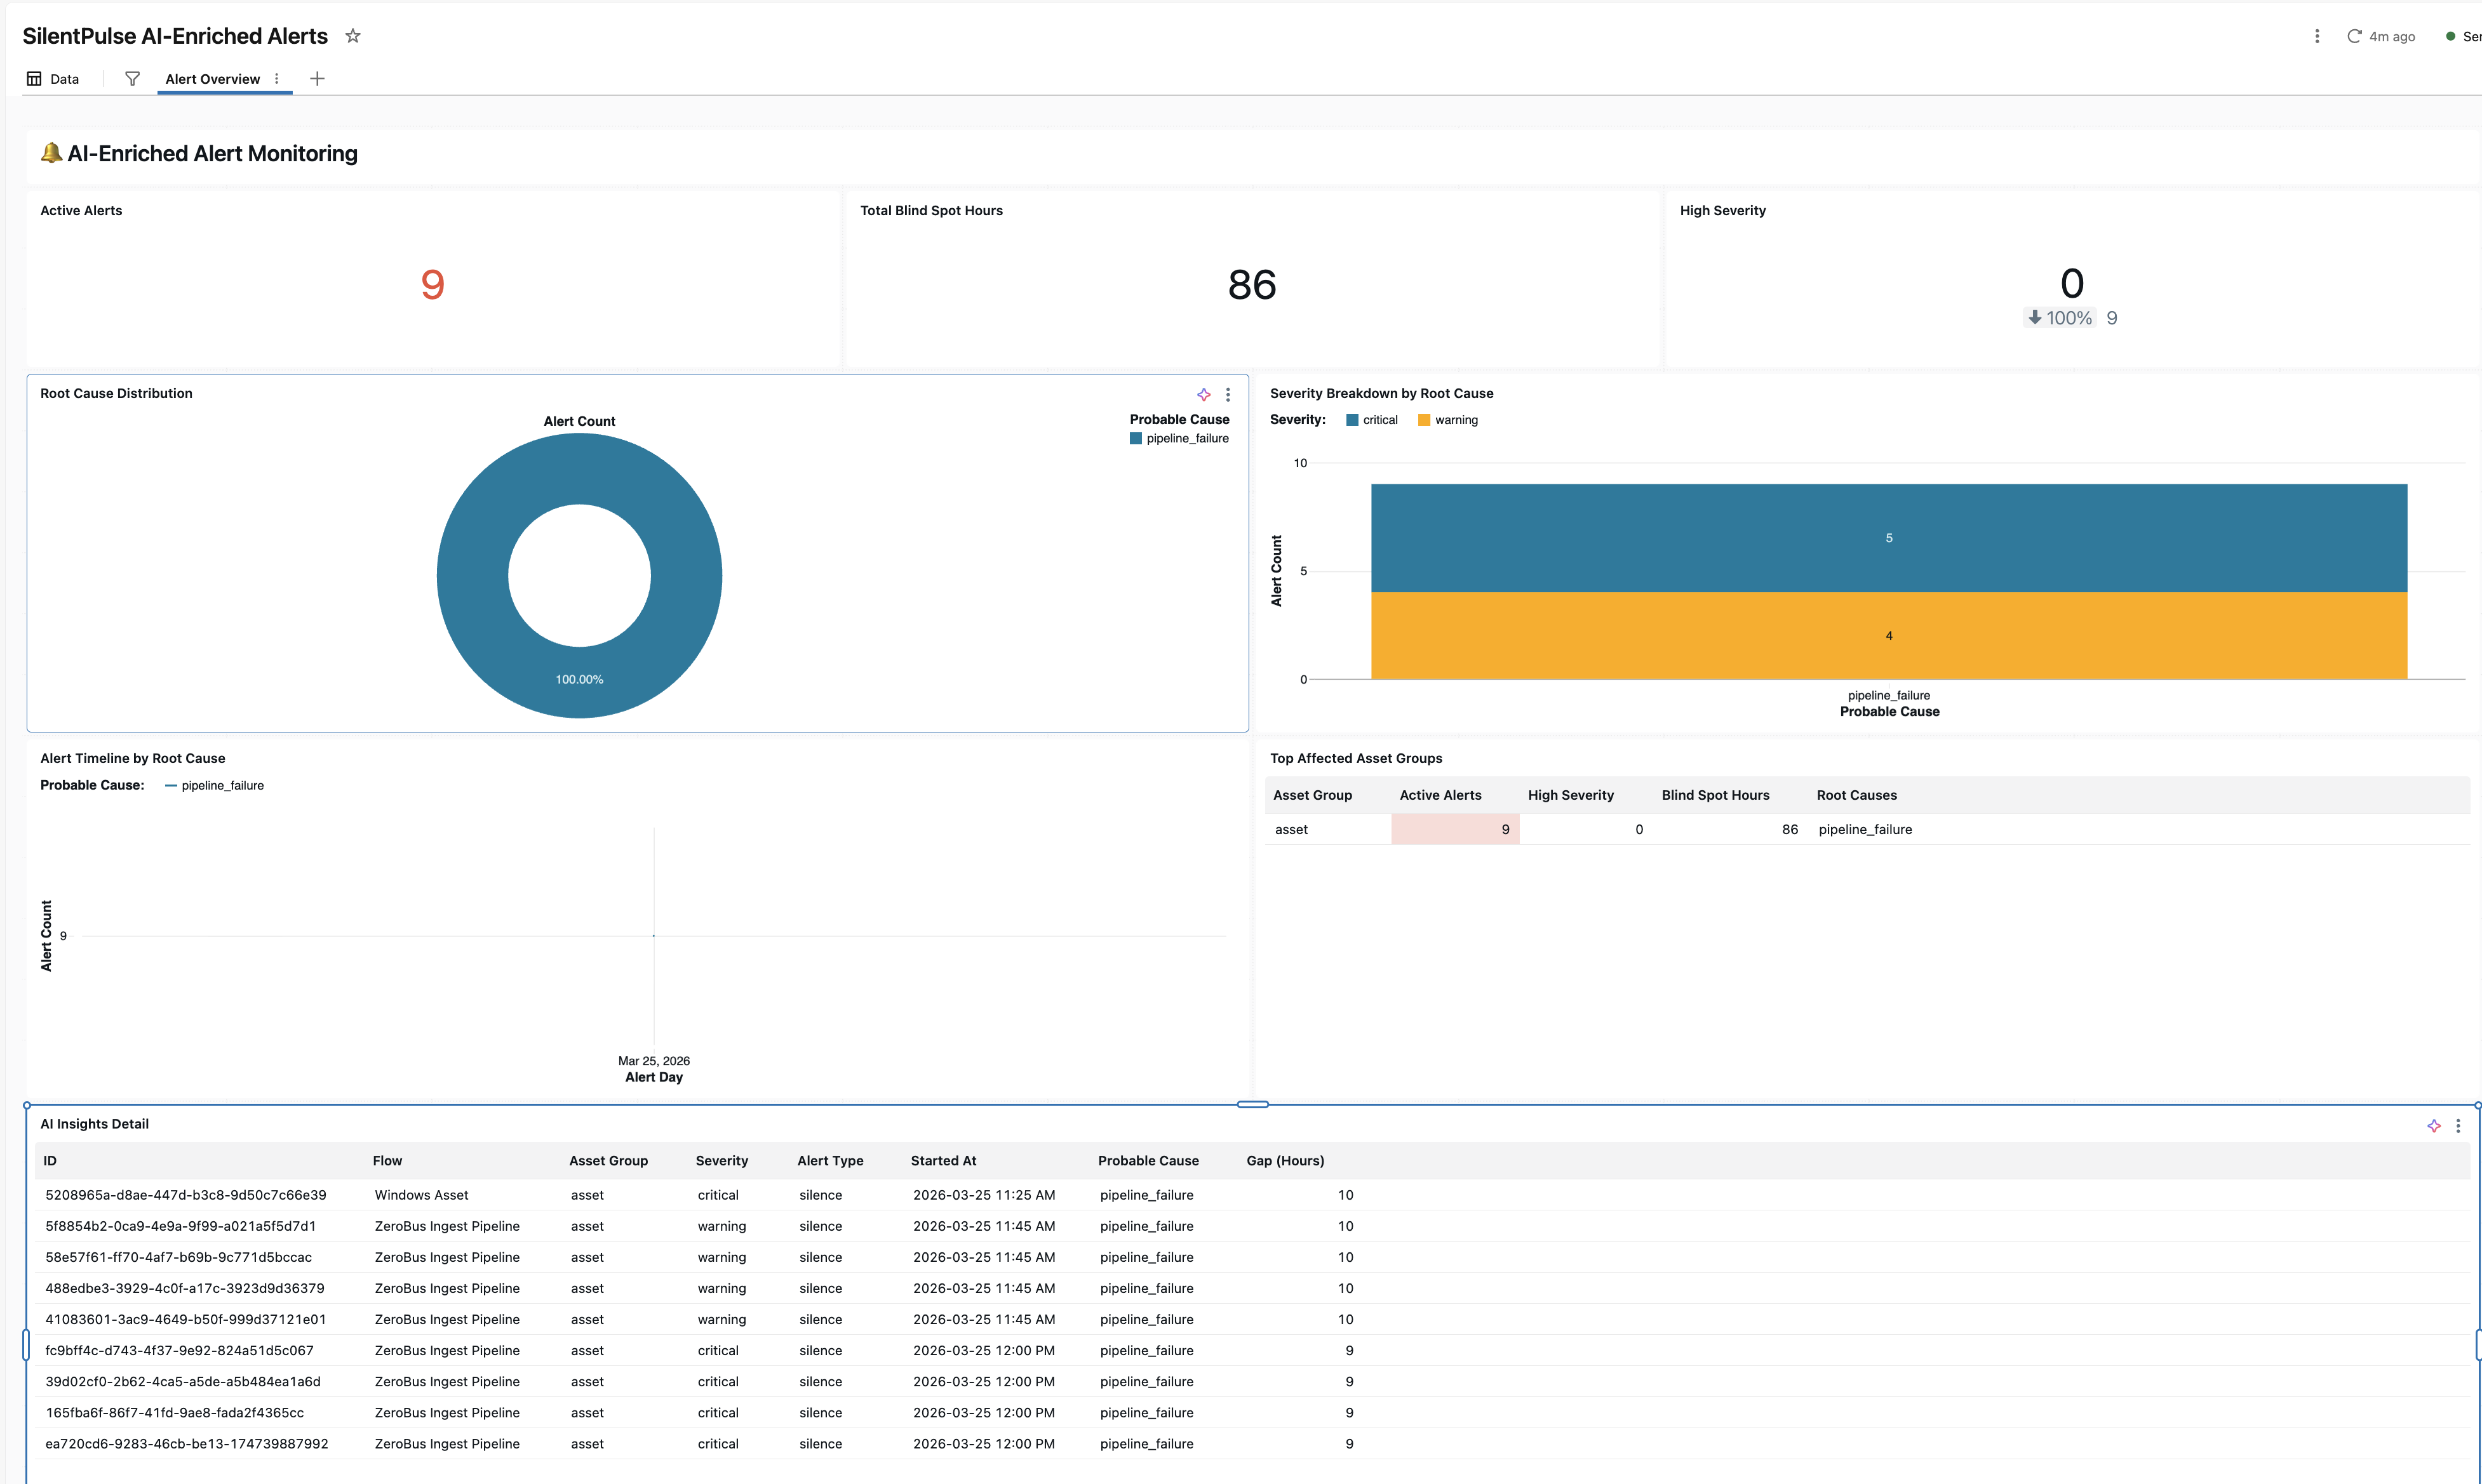Viewport: 2482px width, 1484px height.
Task: Click the 100% decrease indicator under High Severity
Action: pos(2059,318)
